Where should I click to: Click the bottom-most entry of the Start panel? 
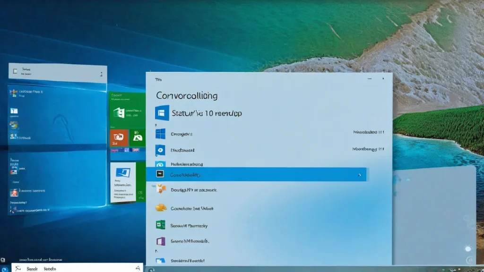click(x=30, y=210)
